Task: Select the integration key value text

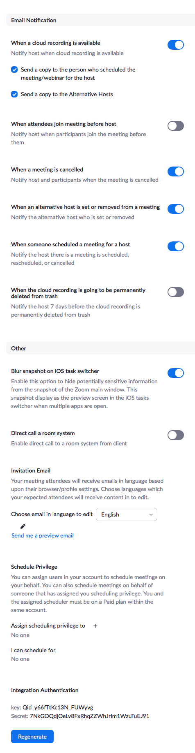Action: pos(58,707)
